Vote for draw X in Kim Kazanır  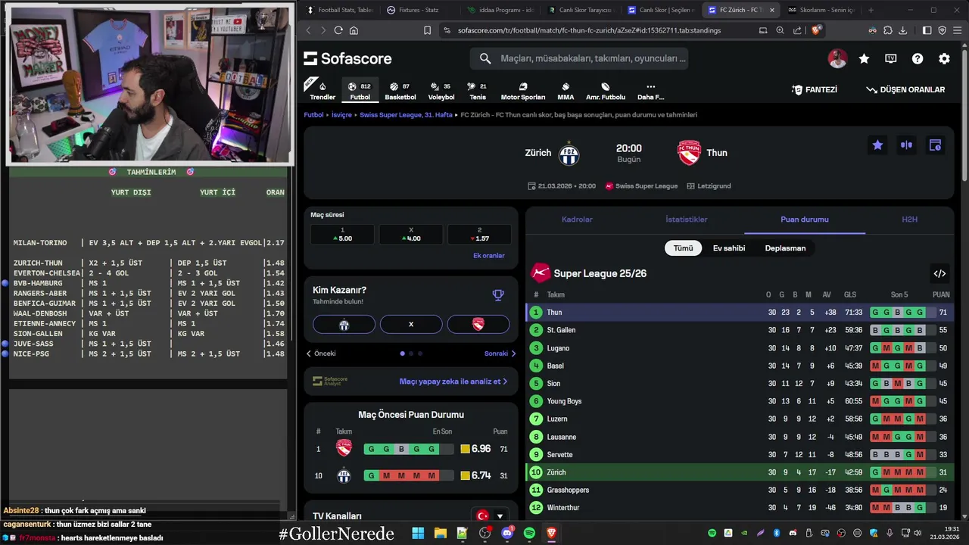(x=411, y=324)
